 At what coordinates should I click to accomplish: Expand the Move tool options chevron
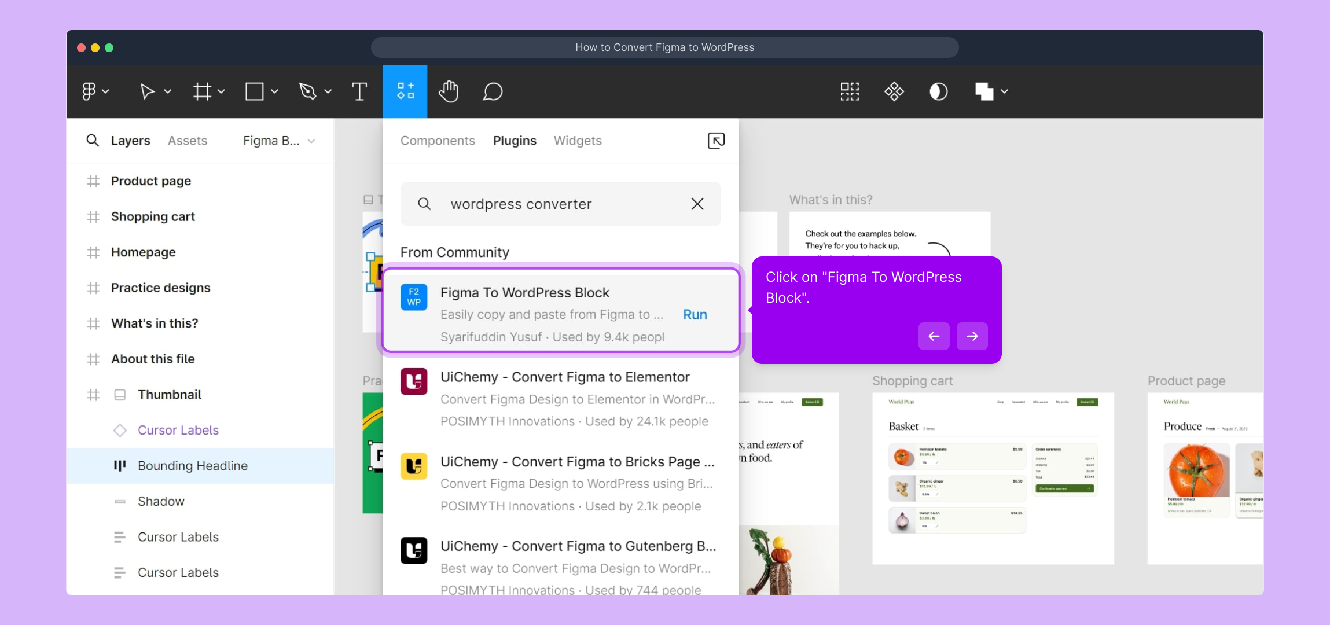point(168,91)
